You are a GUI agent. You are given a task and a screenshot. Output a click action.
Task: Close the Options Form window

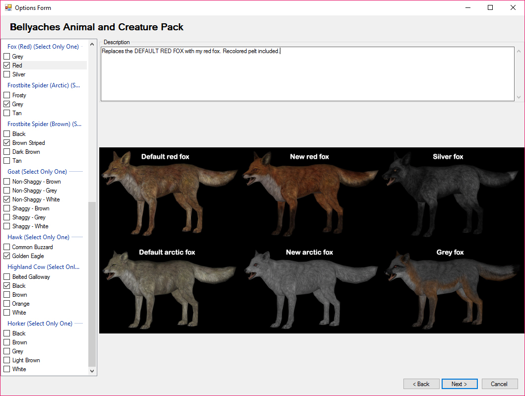click(x=513, y=7)
